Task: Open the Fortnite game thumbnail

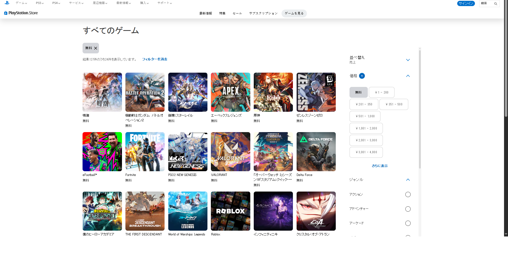Action: point(145,152)
